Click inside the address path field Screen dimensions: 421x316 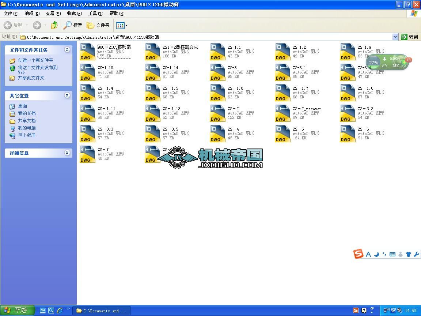click(x=206, y=37)
